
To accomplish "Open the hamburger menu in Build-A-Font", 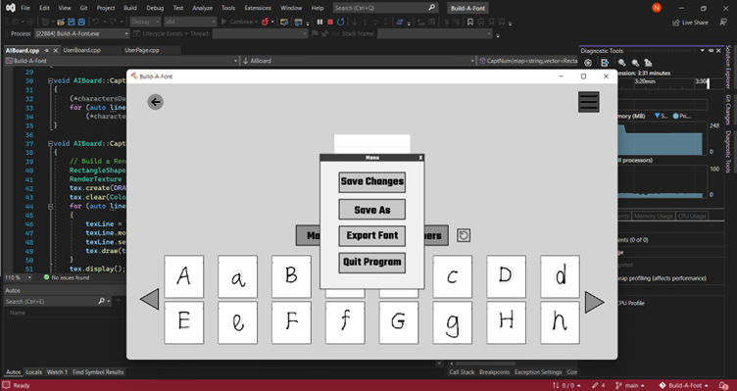I will [x=588, y=102].
